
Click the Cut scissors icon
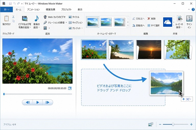(13, 17)
